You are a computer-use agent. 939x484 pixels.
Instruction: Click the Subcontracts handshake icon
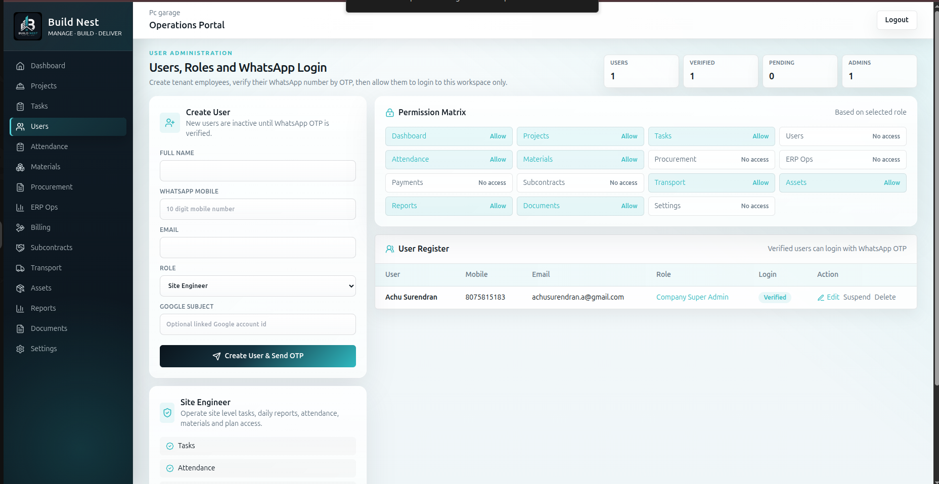pos(20,248)
